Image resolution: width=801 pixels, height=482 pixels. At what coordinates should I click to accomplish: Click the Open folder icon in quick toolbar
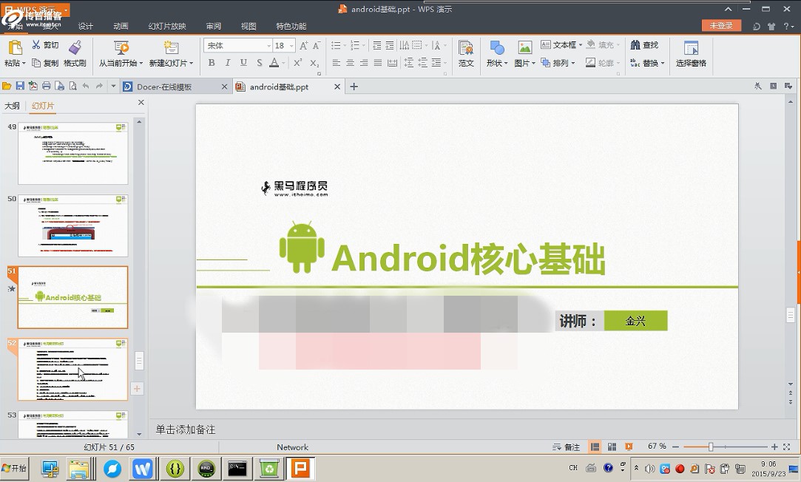coord(7,86)
